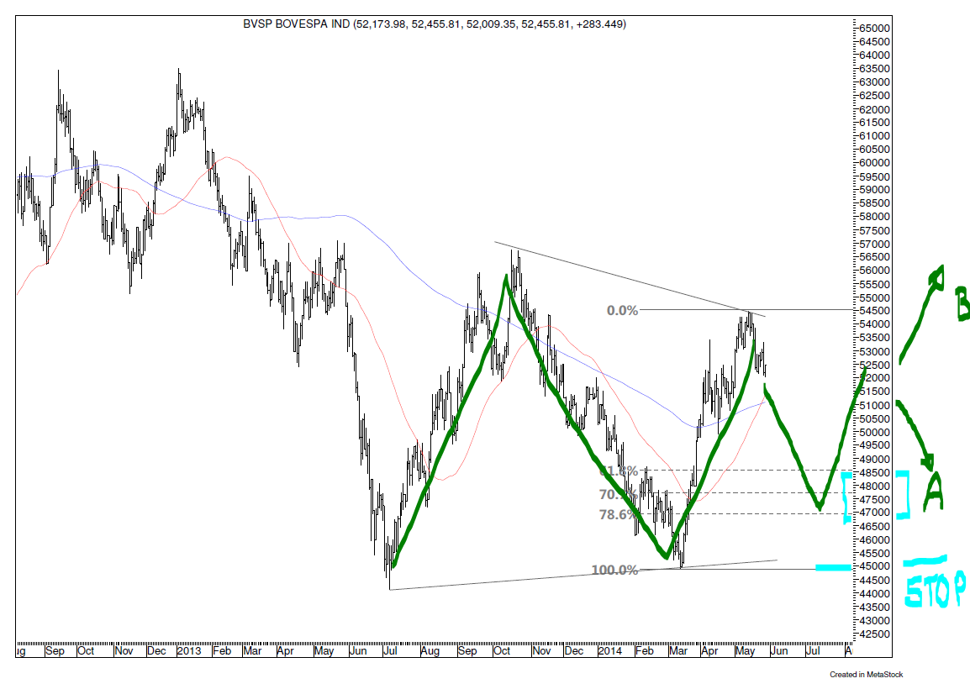
Task: Click the 45000 price axis label
Action: tap(875, 567)
